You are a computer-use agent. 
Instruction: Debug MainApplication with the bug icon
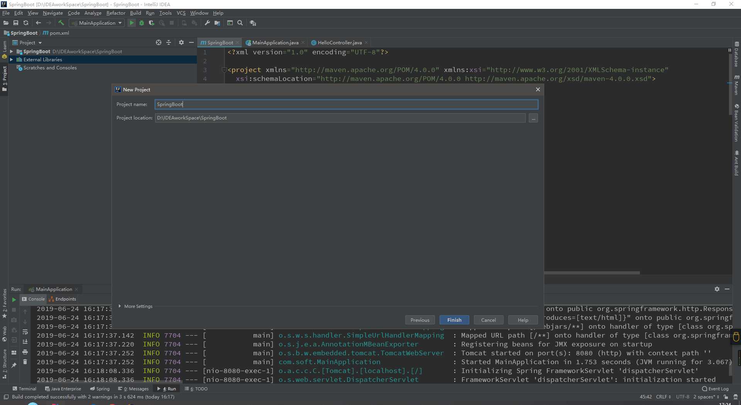point(142,23)
